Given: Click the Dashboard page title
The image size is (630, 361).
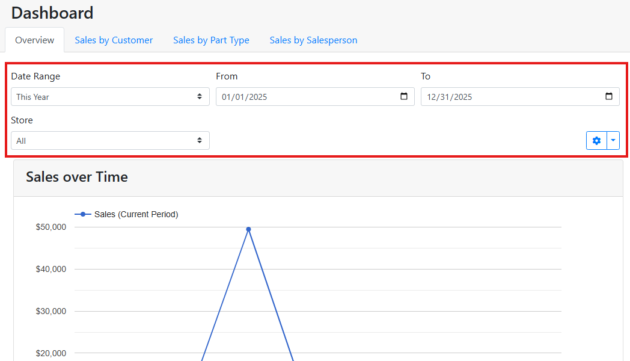Looking at the screenshot, I should coord(52,13).
